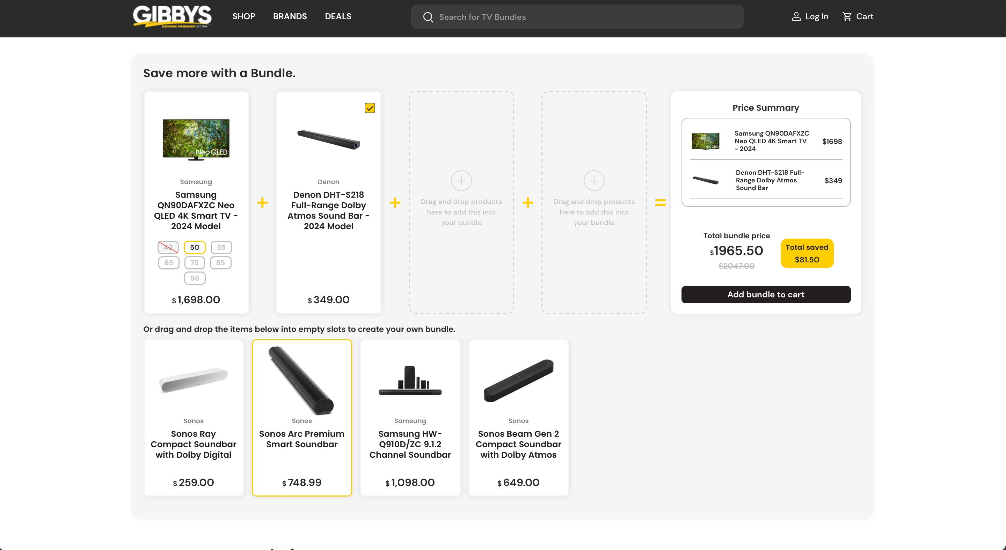This screenshot has height=550, width=1006.
Task: Click the Samsung HW-Q910D soundbar image
Action: tap(410, 381)
